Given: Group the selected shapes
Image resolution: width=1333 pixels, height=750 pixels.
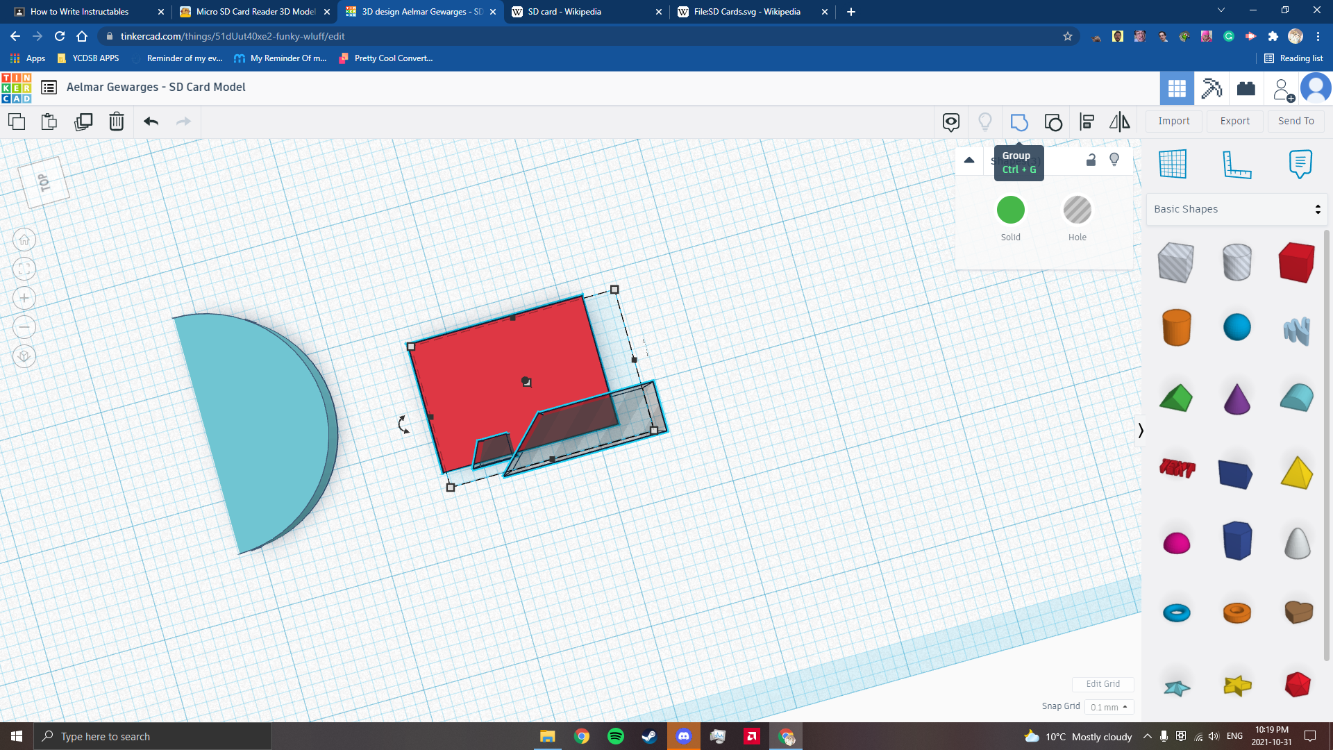Looking at the screenshot, I should tap(1019, 122).
